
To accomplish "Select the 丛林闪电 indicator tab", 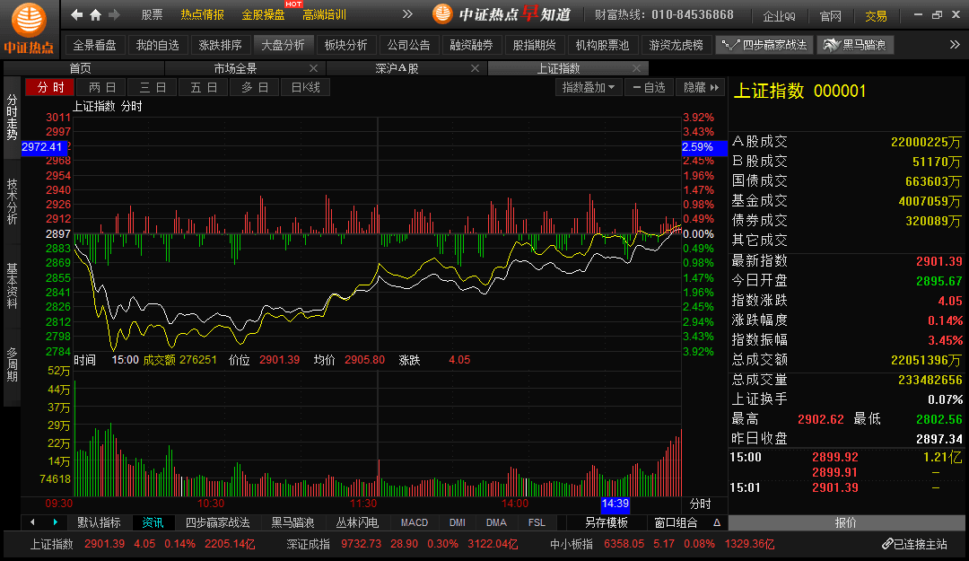I will [x=357, y=522].
